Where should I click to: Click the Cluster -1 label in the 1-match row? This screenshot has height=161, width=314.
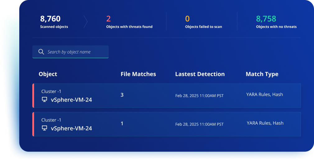pyautogui.click(x=51, y=120)
